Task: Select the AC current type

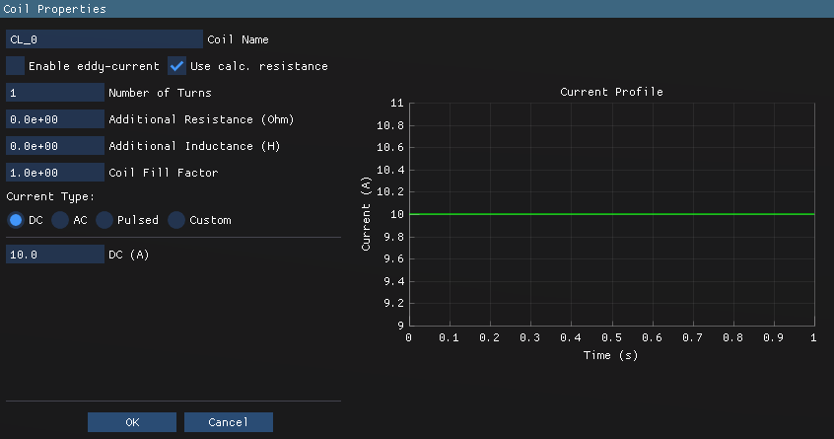Action: coord(60,220)
